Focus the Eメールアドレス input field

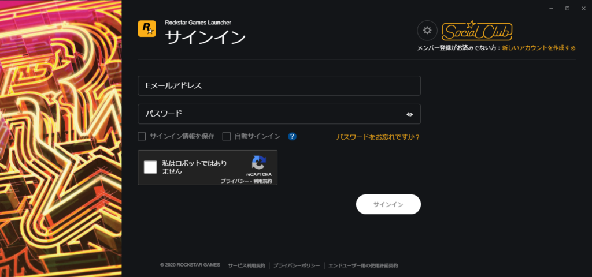(279, 85)
